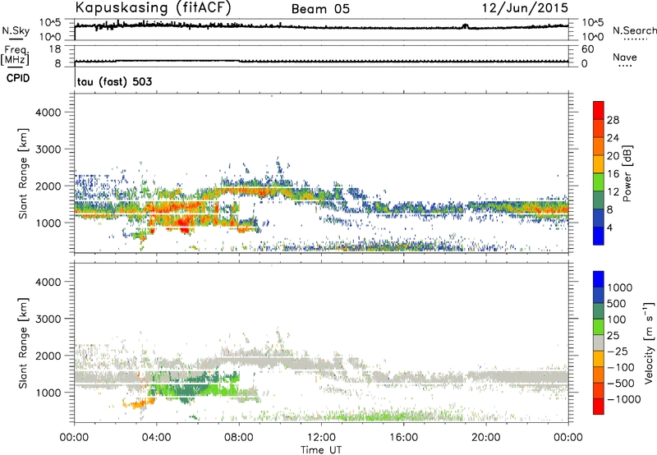Click the tau (fast) 503 annotation
Screen dimensions: 657x455
[114, 81]
